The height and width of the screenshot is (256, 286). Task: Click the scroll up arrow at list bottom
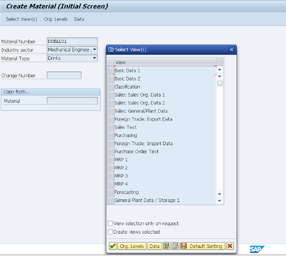pyautogui.click(x=219, y=193)
